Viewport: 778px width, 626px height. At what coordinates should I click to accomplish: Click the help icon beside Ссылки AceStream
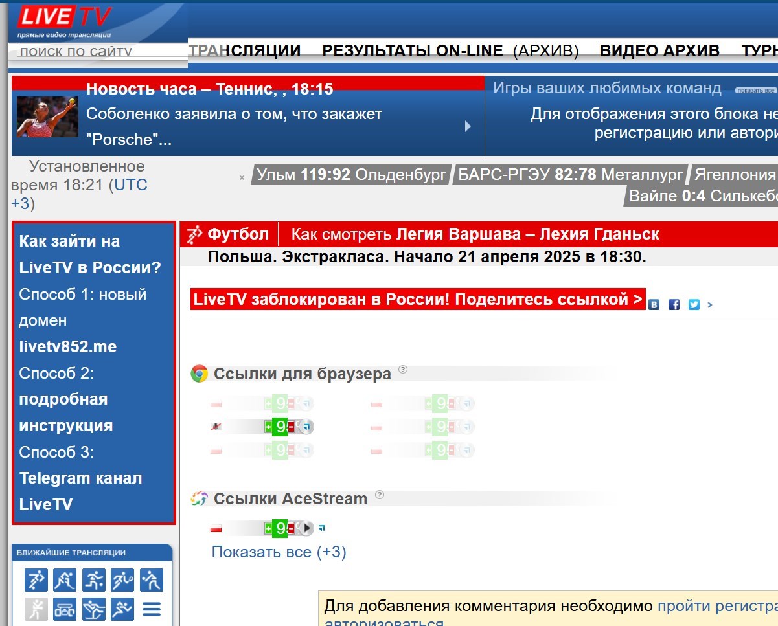point(380,495)
